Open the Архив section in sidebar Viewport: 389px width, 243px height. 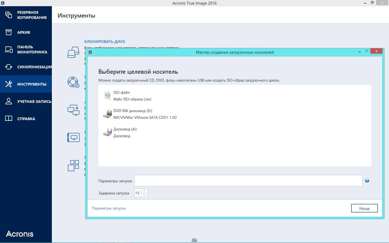coord(26,32)
